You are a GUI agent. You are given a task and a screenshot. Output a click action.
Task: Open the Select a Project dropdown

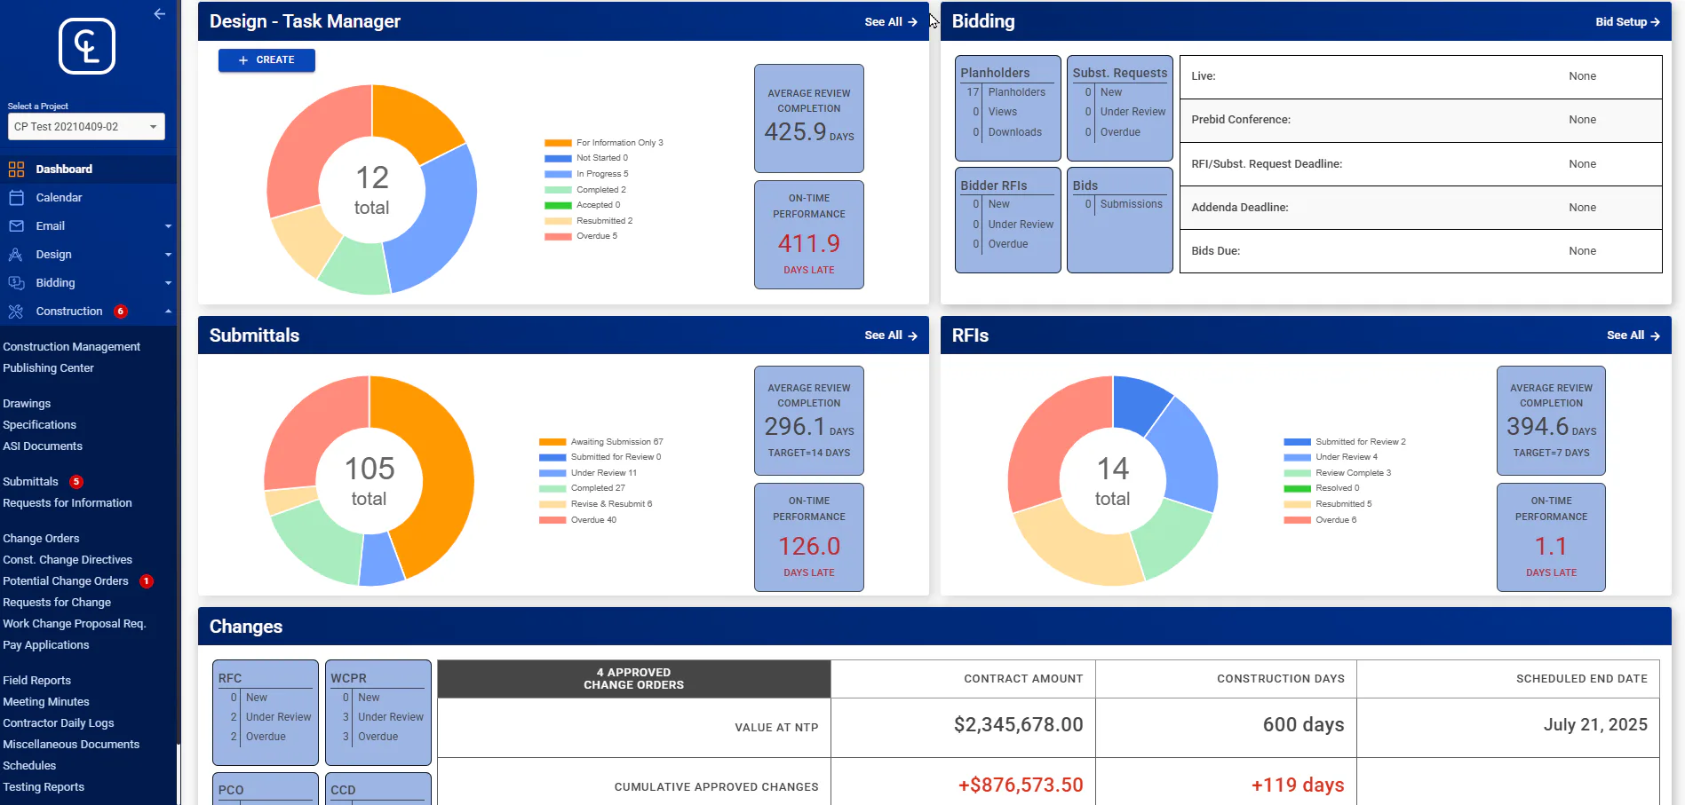86,127
